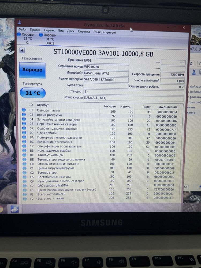
Task: Click the 7200 RPM rotation field
Action: tap(173, 75)
